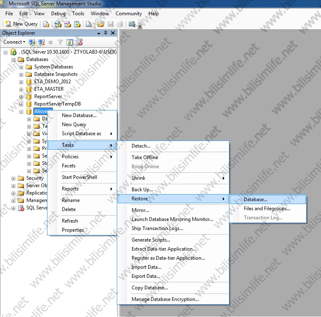This screenshot has width=321, height=317.
Task: Pin the Object Explorer panel with pushpin
Action: click(106, 33)
